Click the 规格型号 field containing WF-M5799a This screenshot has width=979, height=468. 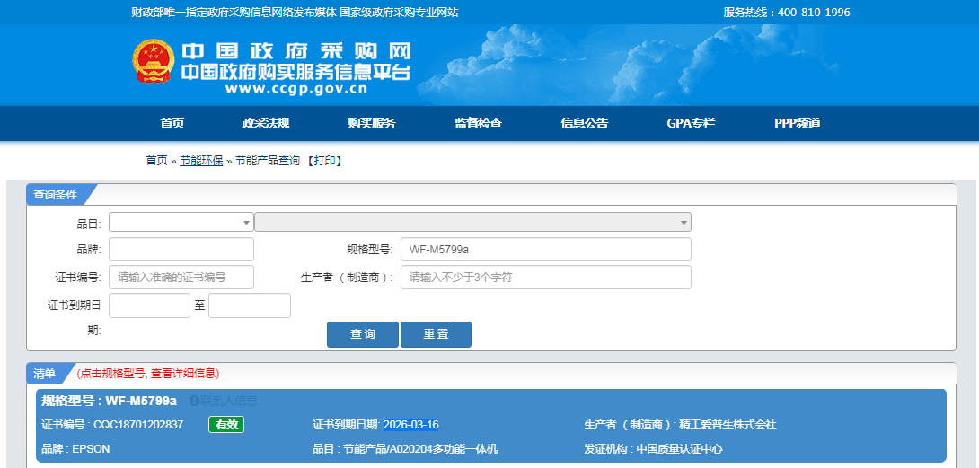(546, 250)
